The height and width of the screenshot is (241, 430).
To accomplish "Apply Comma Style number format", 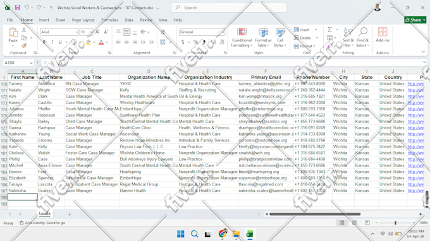I will [204, 42].
